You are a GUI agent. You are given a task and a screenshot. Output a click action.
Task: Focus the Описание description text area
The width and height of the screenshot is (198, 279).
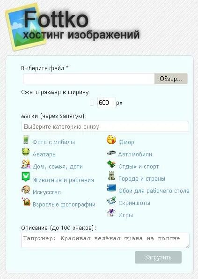(x=105, y=241)
